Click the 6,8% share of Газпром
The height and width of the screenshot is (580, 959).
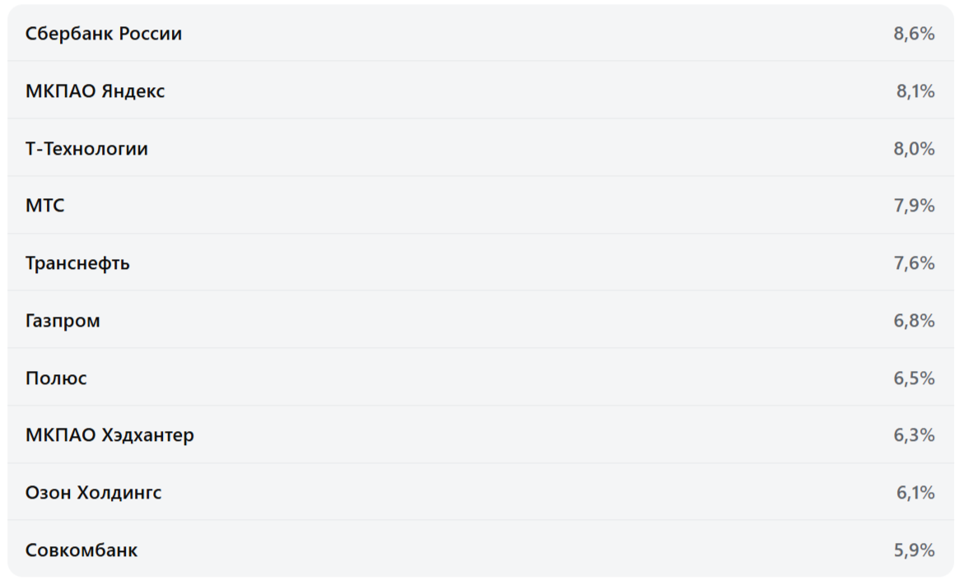(x=914, y=321)
